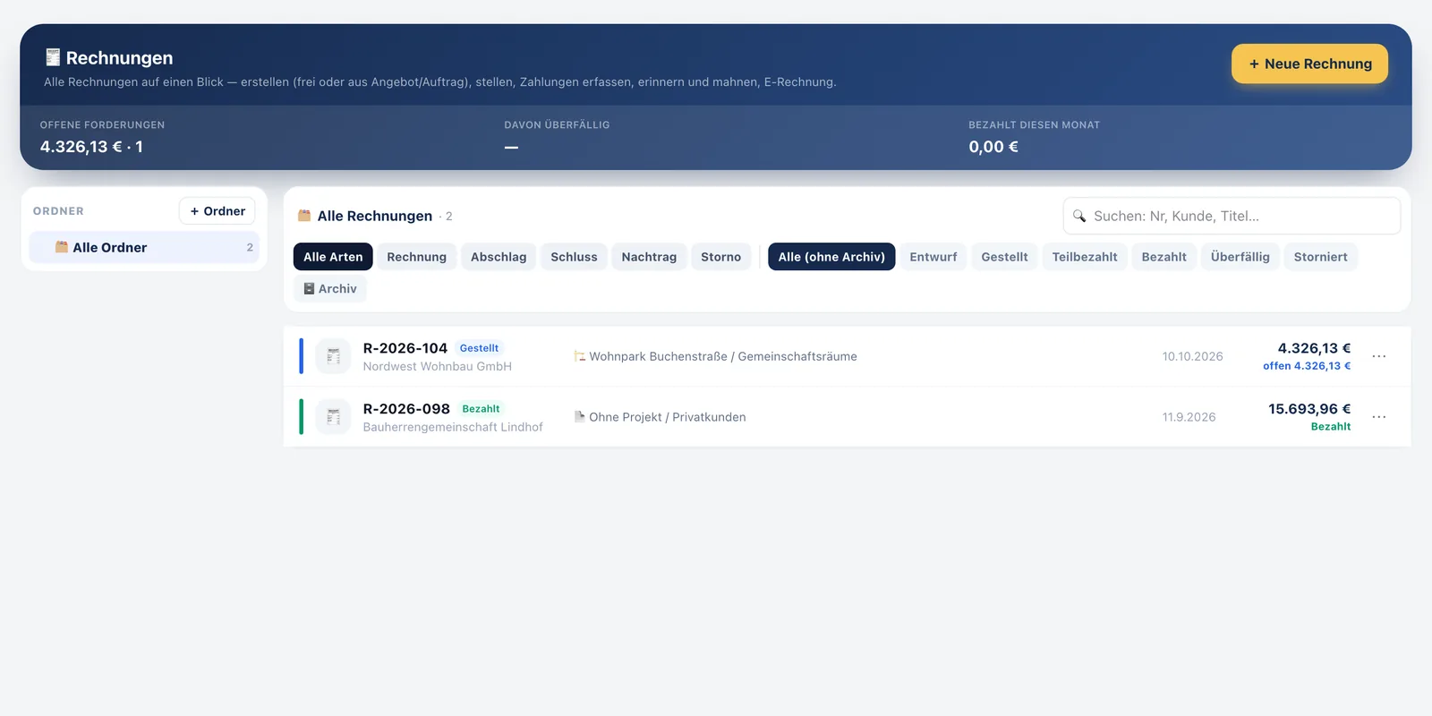This screenshot has width=1432, height=716.
Task: Click the file icon before Ohne Projekt
Action: click(579, 417)
